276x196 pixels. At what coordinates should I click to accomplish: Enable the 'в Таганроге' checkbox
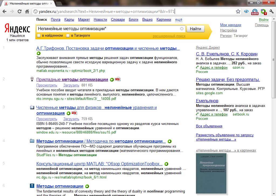click(68, 36)
